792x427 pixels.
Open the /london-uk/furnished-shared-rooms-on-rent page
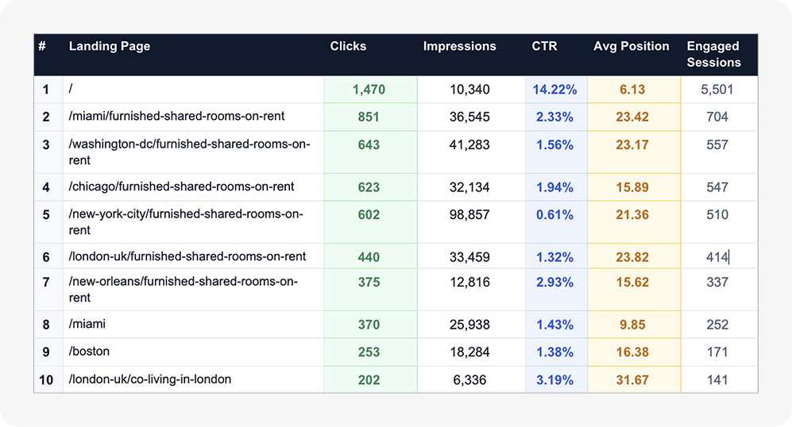187,257
